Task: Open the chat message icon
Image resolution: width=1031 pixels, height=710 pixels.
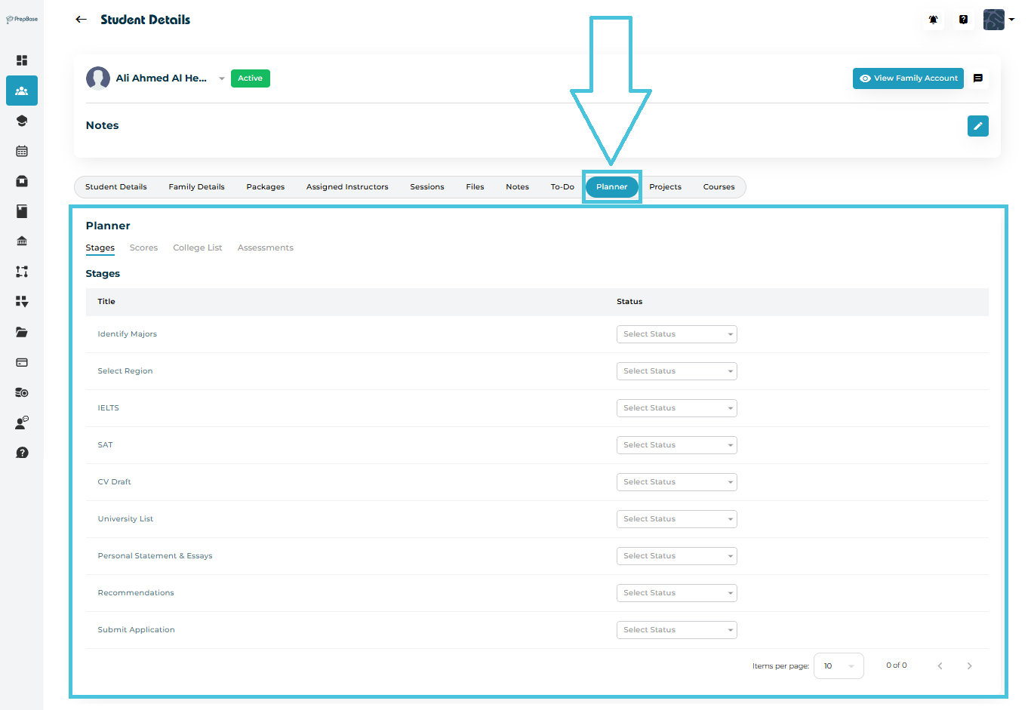Action: click(x=977, y=78)
